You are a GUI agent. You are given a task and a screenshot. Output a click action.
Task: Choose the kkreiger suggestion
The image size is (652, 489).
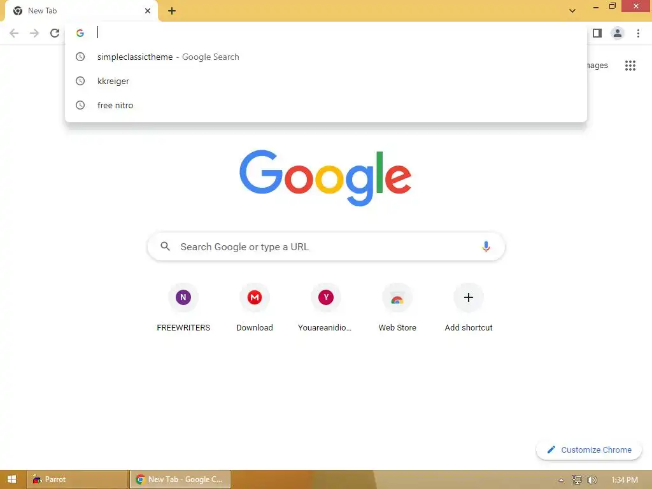[326, 81]
